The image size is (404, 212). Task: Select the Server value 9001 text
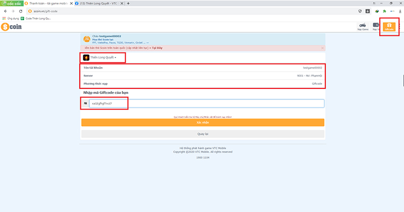tap(310, 76)
